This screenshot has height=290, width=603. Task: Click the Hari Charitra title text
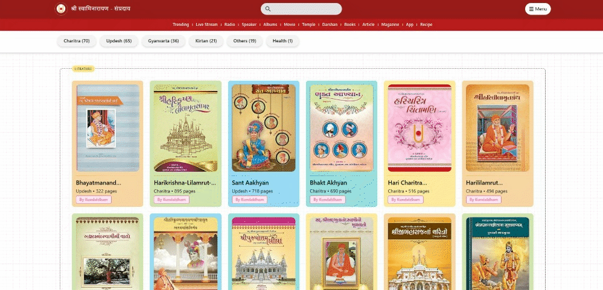[407, 183]
